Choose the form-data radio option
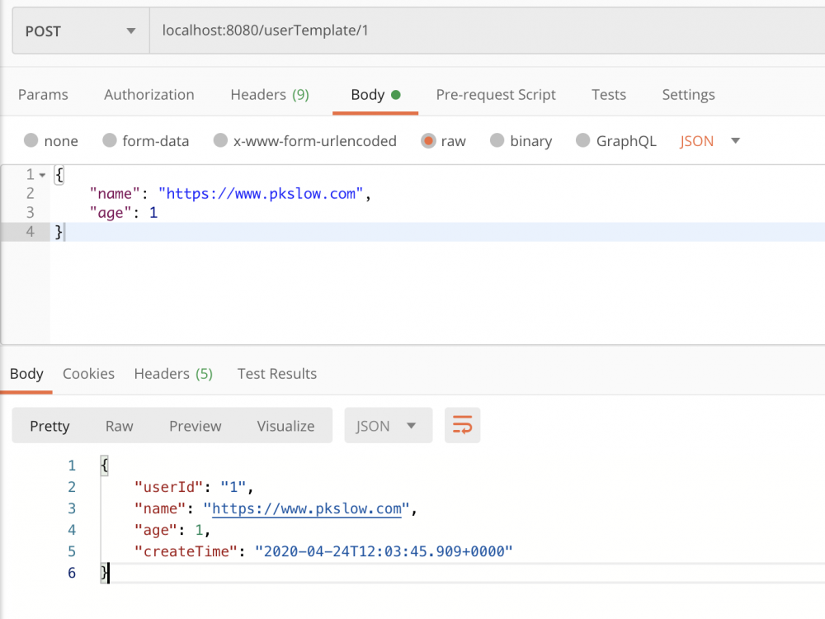Image resolution: width=825 pixels, height=619 pixels. 110,141
